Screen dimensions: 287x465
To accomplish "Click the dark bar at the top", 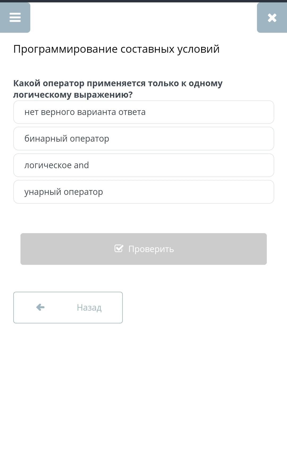I will tap(143, 1).
